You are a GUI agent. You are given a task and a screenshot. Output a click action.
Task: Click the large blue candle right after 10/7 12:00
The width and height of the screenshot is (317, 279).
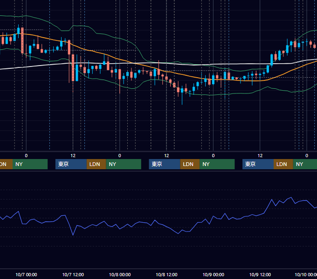77,73
